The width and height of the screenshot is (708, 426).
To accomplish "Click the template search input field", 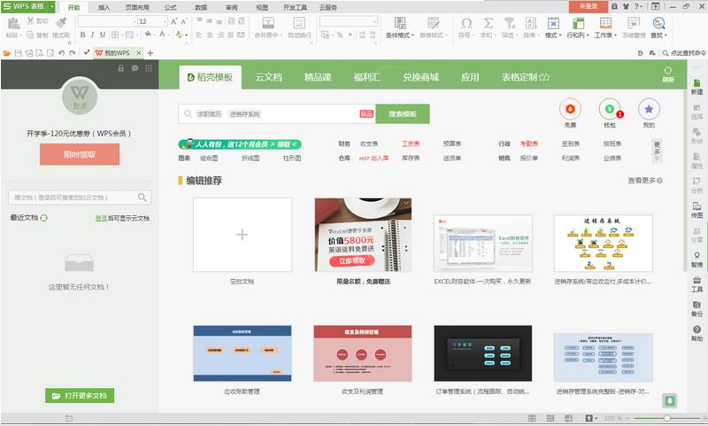I will 277,114.
